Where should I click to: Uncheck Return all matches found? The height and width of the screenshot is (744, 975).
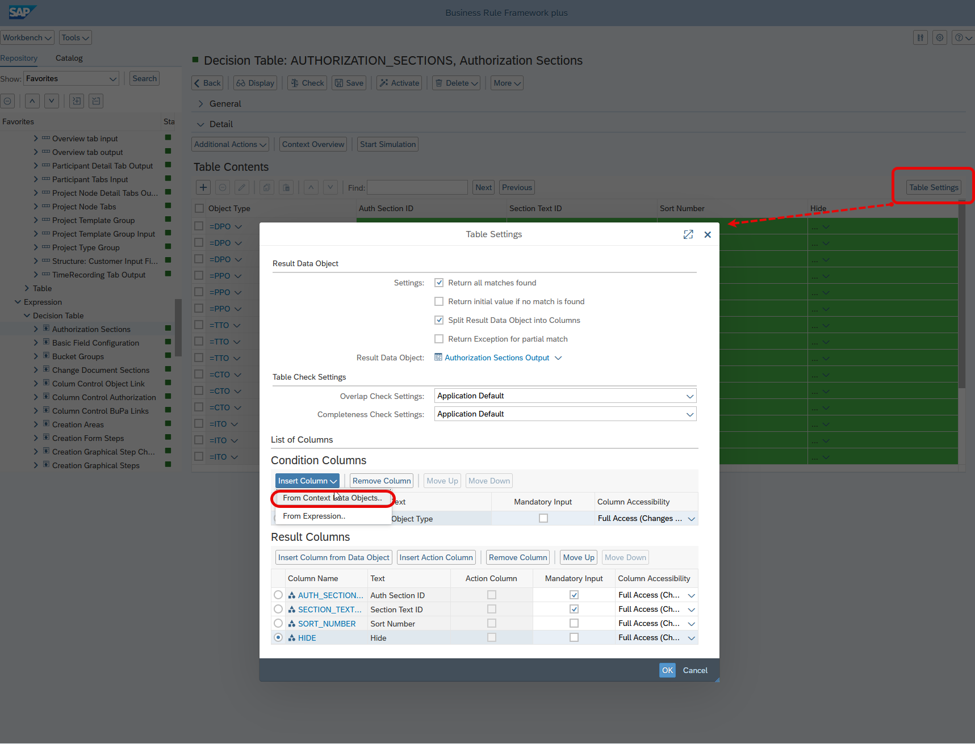439,283
